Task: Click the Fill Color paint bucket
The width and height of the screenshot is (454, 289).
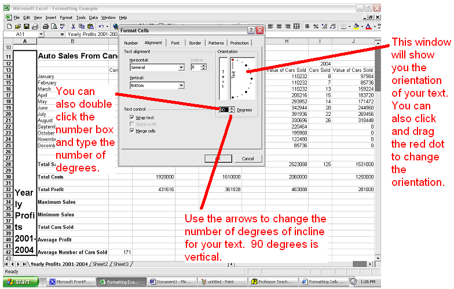Action: (356, 27)
